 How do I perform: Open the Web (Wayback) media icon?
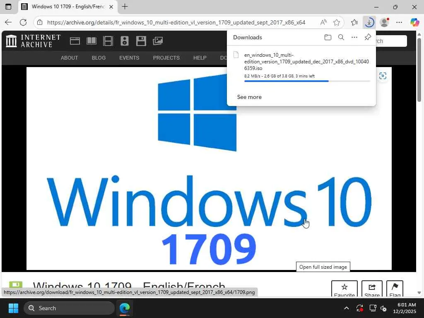point(75,41)
